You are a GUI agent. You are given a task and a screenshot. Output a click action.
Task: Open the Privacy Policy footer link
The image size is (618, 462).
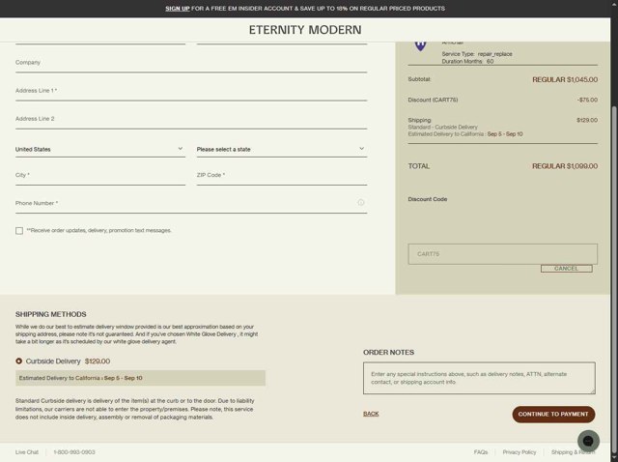point(520,452)
